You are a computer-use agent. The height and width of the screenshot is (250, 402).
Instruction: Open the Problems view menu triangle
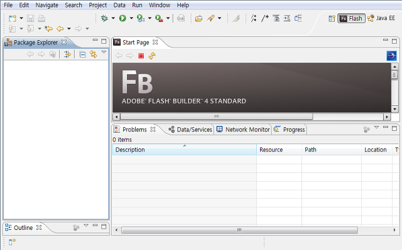[x=376, y=127]
